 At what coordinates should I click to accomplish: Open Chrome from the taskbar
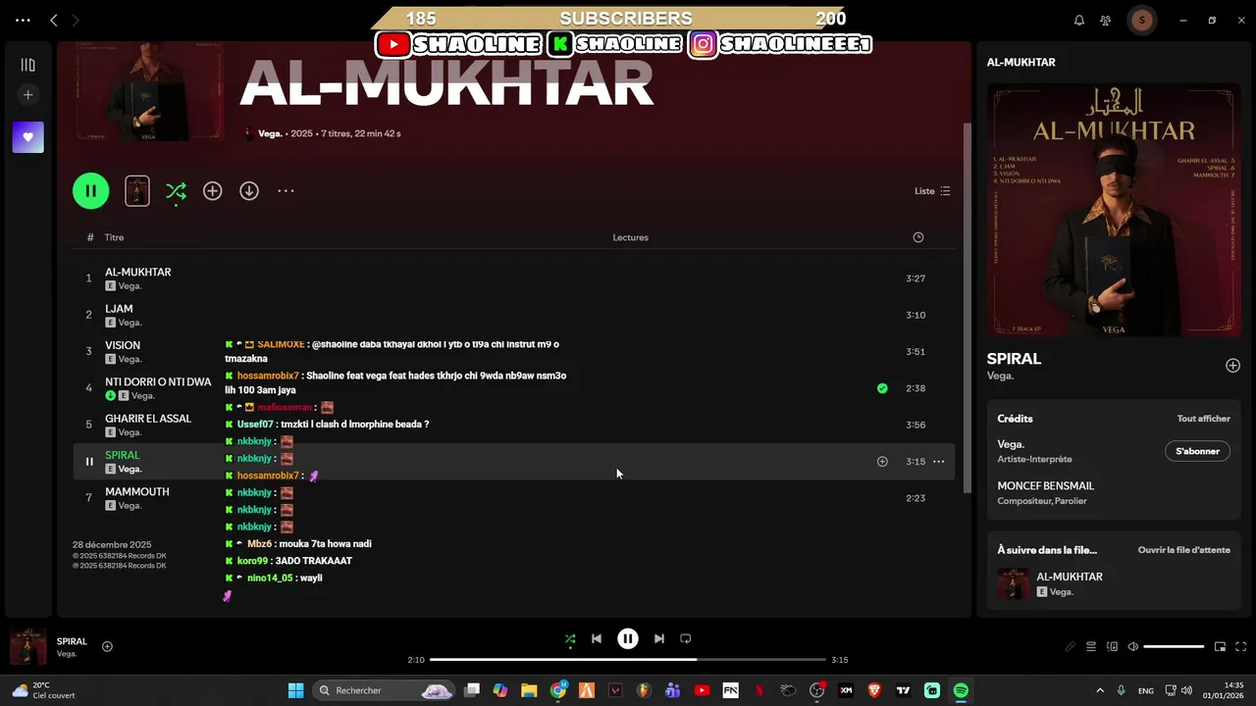coord(558,690)
